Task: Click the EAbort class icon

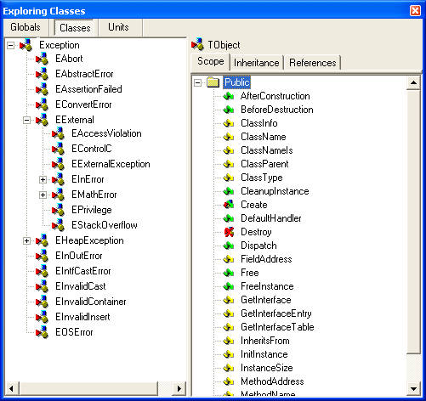Action: click(43, 59)
